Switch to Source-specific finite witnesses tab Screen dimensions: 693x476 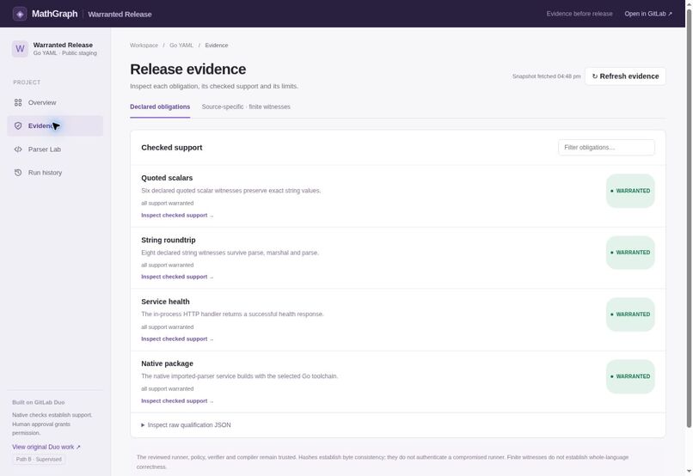(246, 107)
